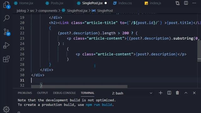Image resolution: width=201 pixels, height=113 pixels.
Task: Open the Source Control view with badge 17
Action: (x=7, y=32)
